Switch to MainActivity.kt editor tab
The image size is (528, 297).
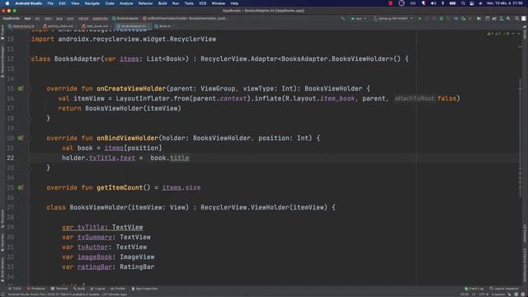tap(21, 26)
